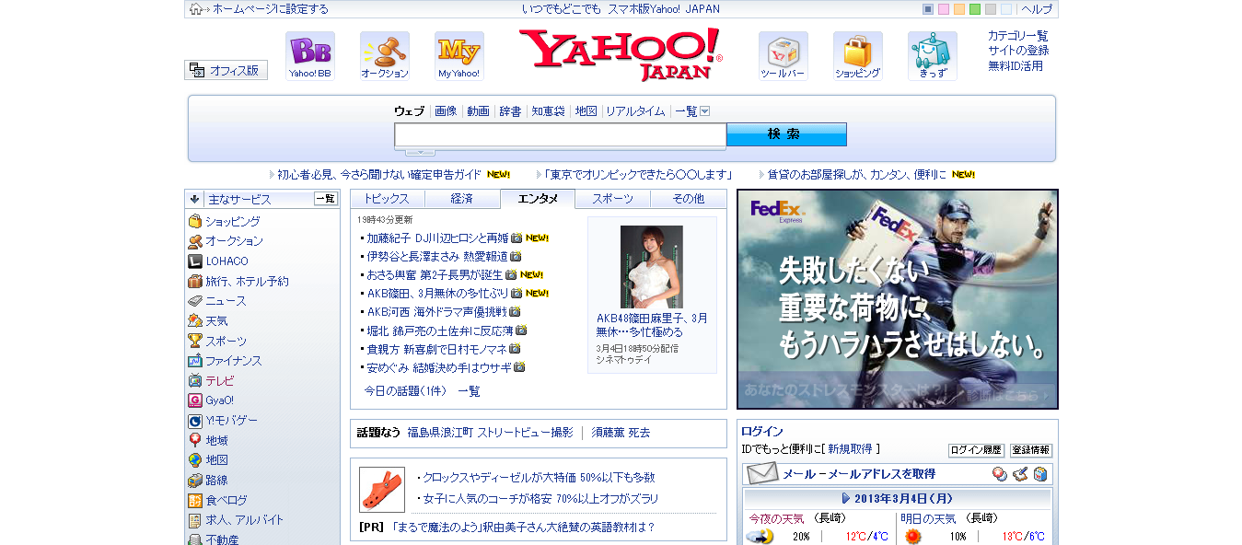The width and height of the screenshot is (1242, 545).
Task: Choose the green theme color swatch
Action: click(975, 9)
